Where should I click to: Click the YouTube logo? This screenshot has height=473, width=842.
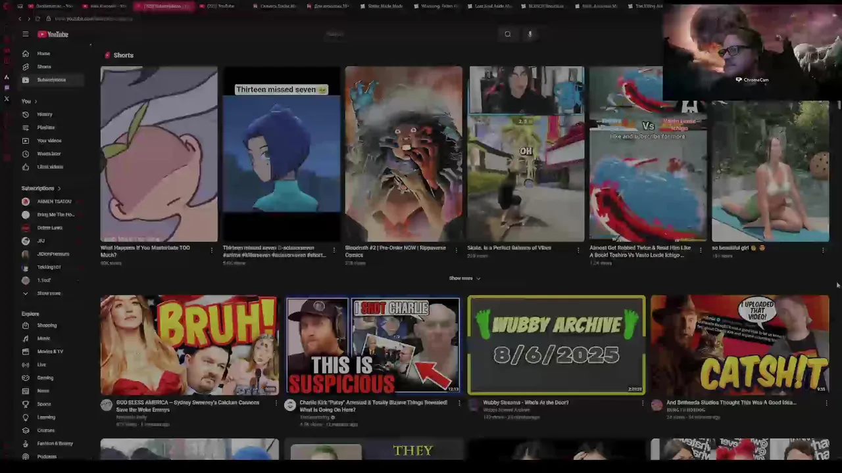[x=53, y=34]
